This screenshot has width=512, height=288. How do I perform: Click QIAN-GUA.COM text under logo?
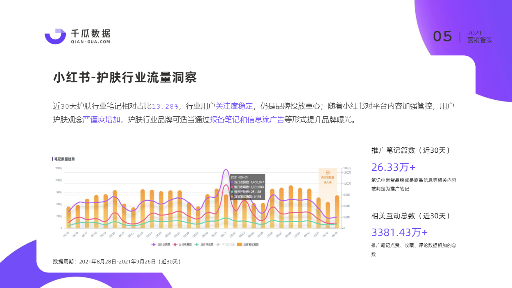[91, 42]
